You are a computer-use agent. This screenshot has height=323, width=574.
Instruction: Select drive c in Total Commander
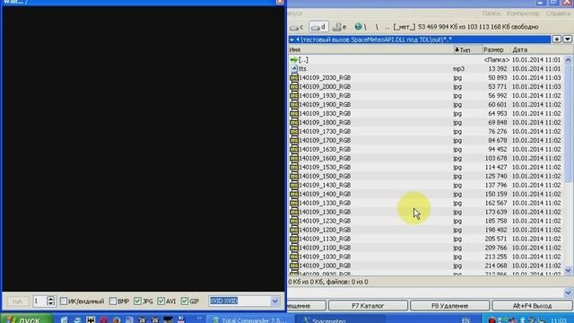pos(297,27)
